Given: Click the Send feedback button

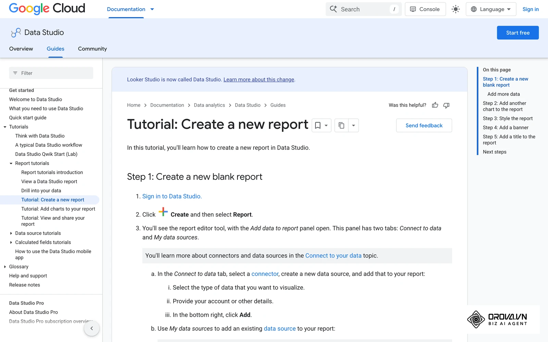Looking at the screenshot, I should 424,126.
